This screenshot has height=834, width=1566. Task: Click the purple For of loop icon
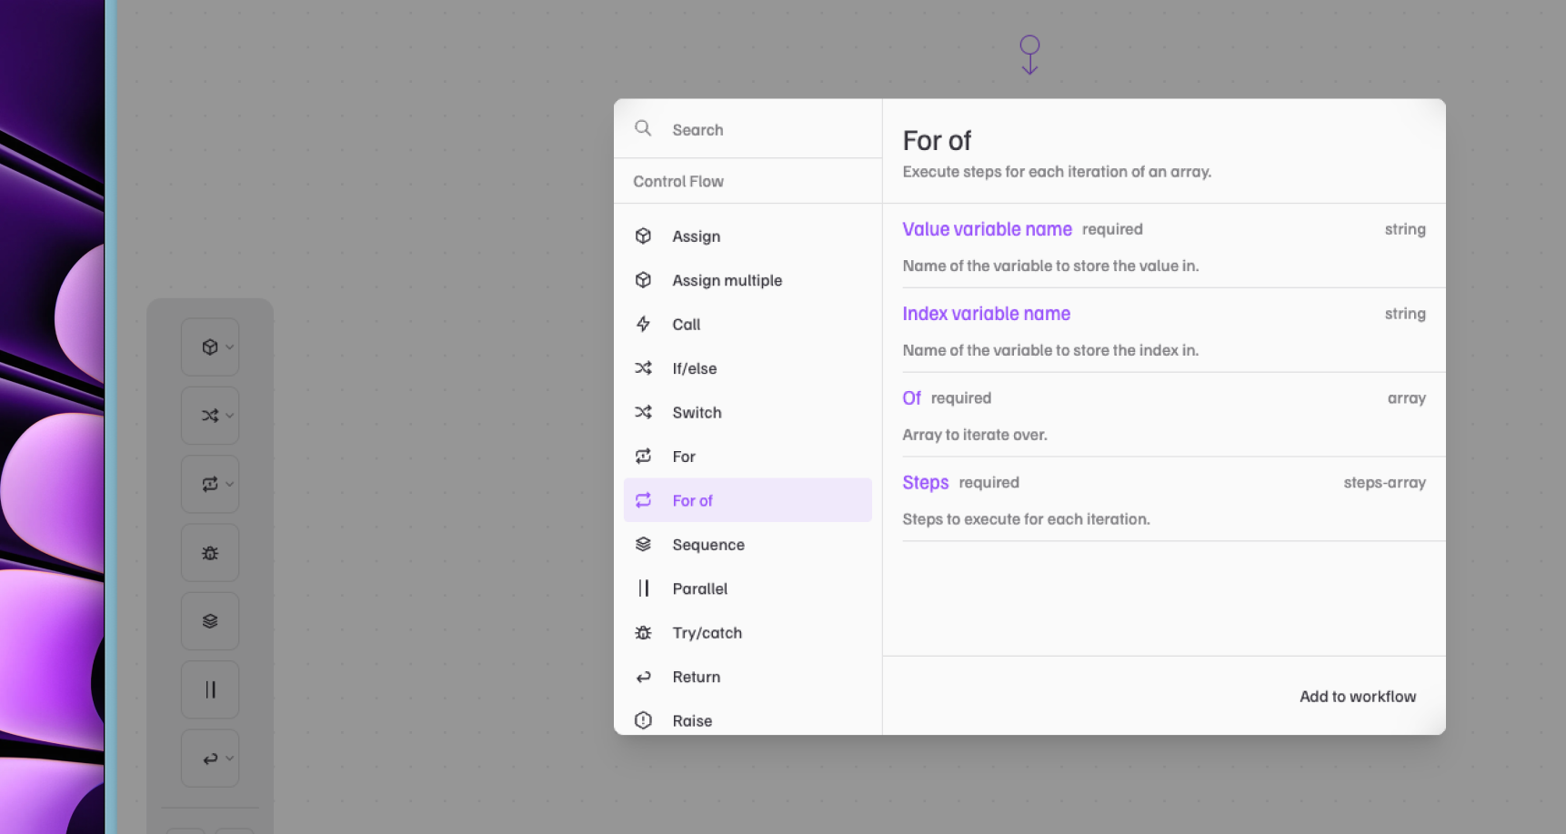pyautogui.click(x=643, y=500)
